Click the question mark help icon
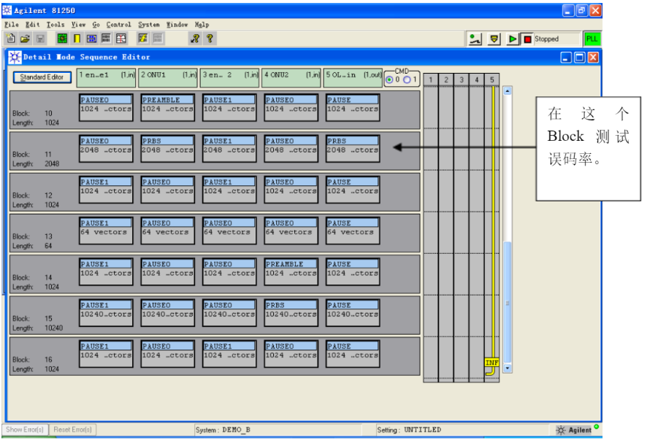The width and height of the screenshot is (647, 445). click(x=210, y=39)
